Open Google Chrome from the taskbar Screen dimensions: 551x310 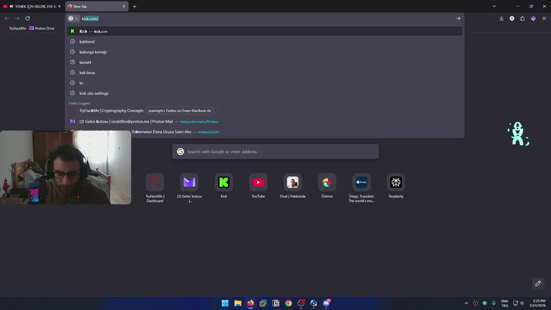tap(288, 303)
